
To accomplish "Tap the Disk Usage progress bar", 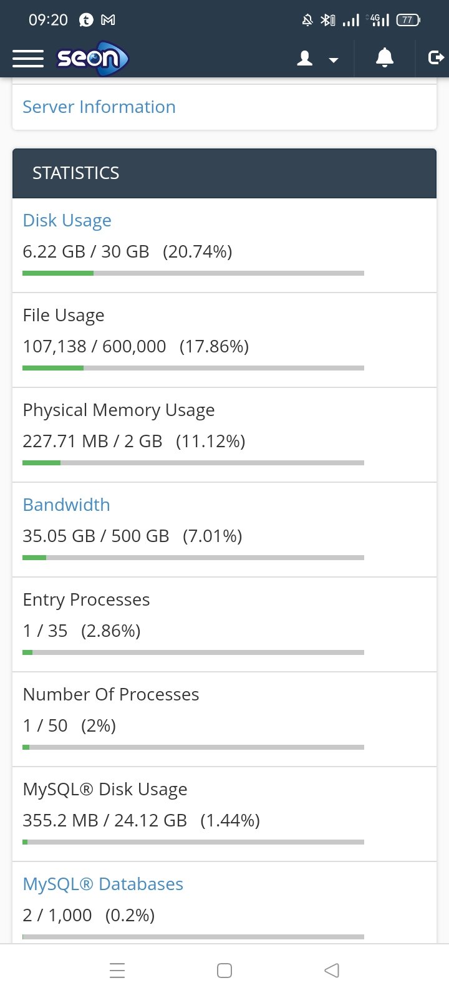I will click(x=193, y=273).
